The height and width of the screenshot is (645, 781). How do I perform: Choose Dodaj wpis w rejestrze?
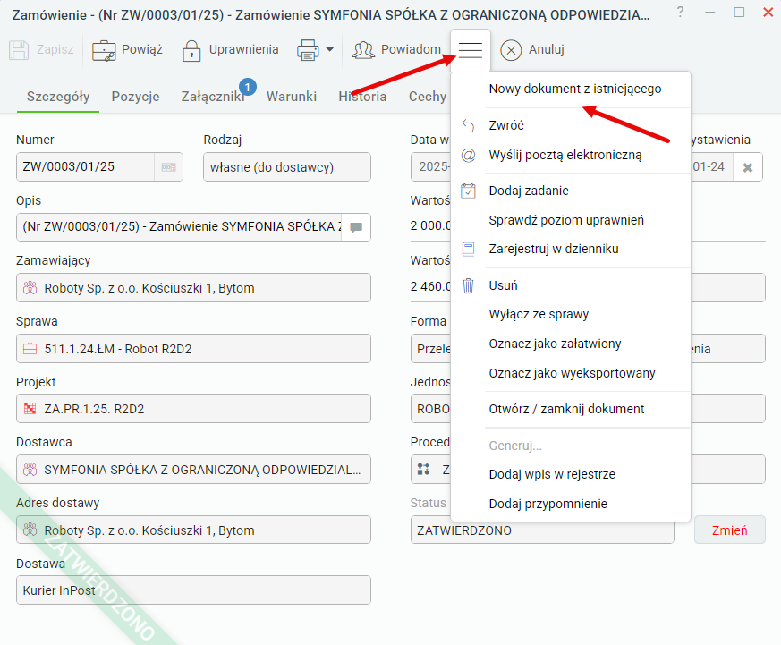[x=570, y=474]
